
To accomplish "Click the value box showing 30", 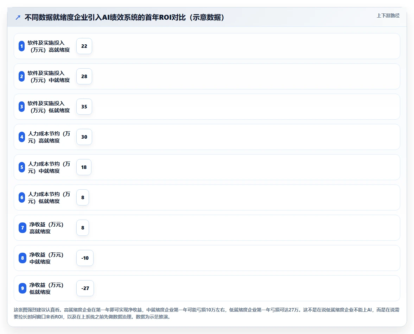I will [x=84, y=137].
